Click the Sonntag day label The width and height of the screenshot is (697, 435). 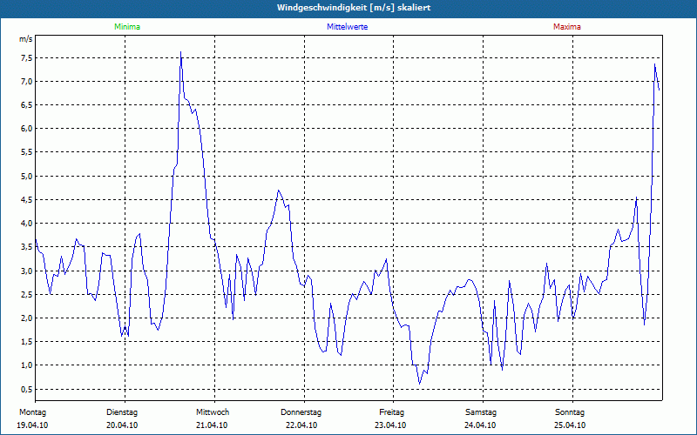pos(570,412)
